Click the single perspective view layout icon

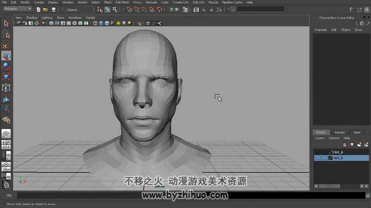coord(6,134)
